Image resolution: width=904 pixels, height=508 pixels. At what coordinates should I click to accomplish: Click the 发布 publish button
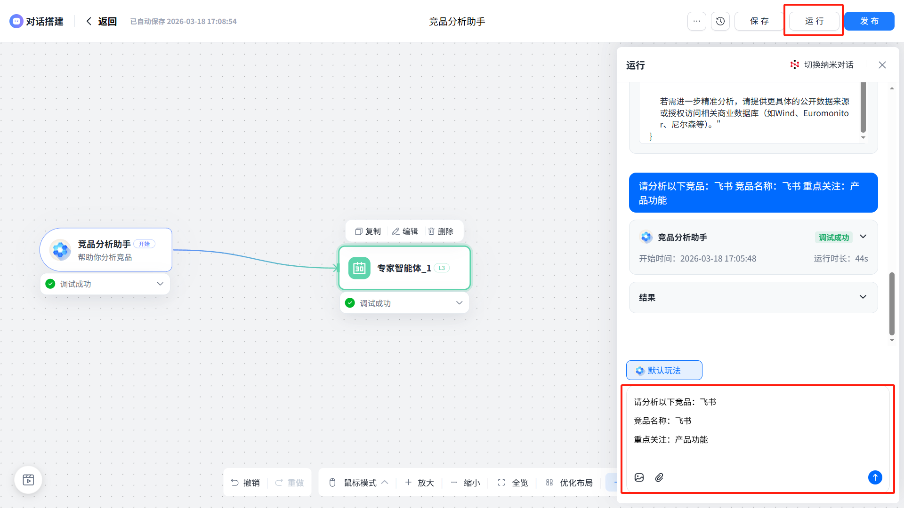[x=869, y=21]
